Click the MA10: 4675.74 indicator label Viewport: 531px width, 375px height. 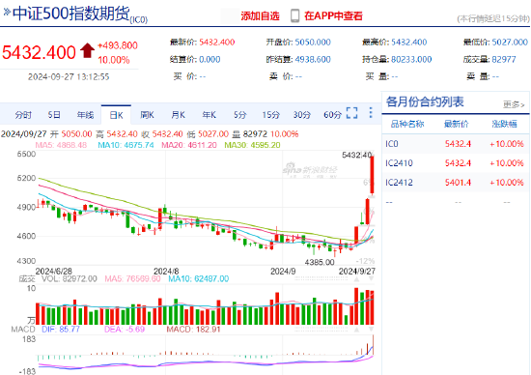(126, 145)
